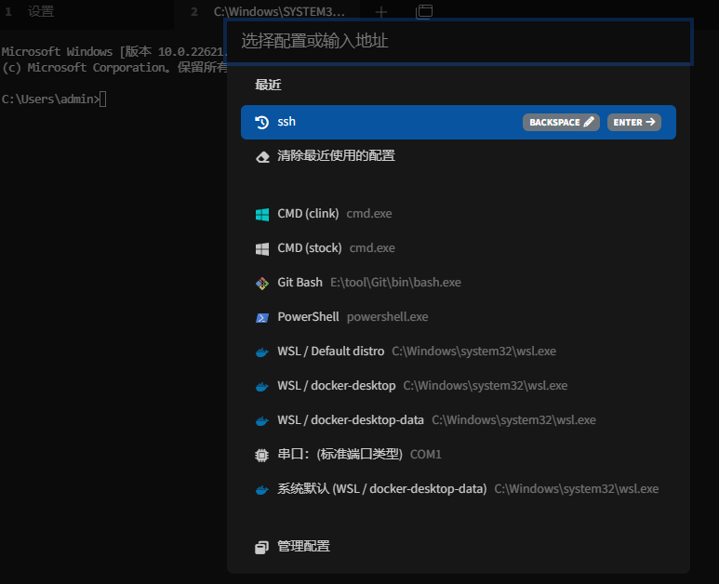Open the new tab plus button
The width and height of the screenshot is (719, 584).
381,12
